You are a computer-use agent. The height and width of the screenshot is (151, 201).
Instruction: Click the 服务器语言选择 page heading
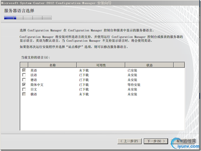19,11
